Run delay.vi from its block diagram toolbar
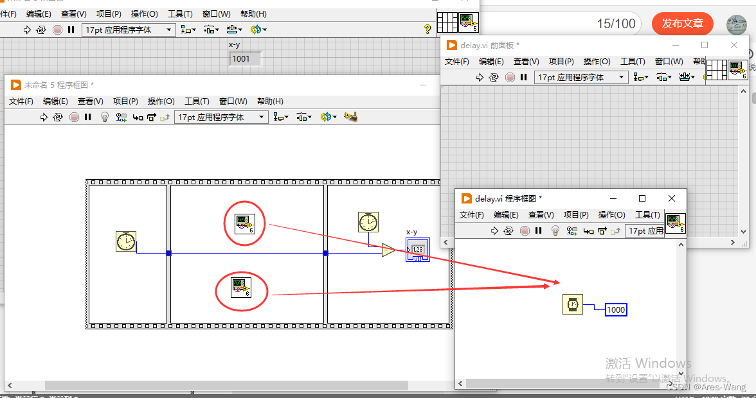Viewport: 756px width, 398px height. click(x=495, y=231)
